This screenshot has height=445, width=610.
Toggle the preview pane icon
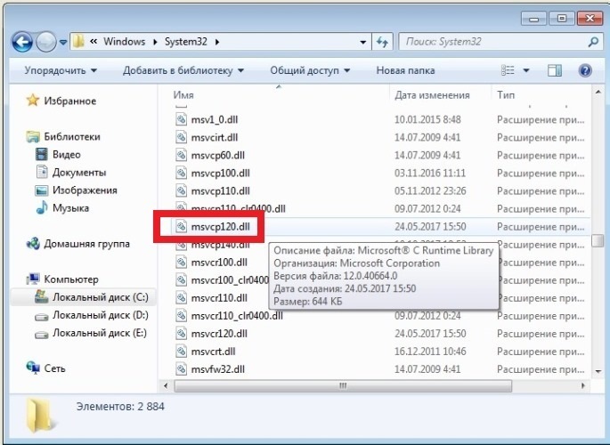tap(555, 70)
